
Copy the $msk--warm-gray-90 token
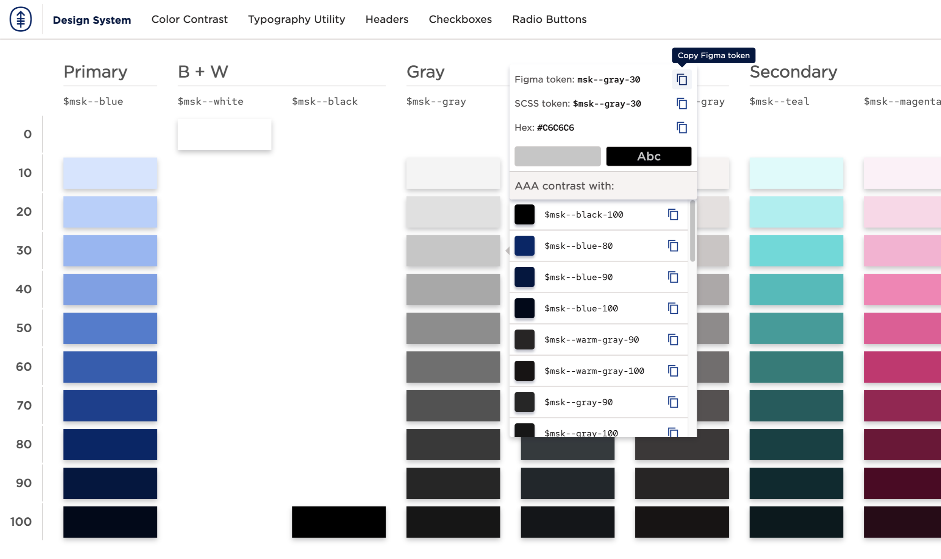pyautogui.click(x=673, y=339)
